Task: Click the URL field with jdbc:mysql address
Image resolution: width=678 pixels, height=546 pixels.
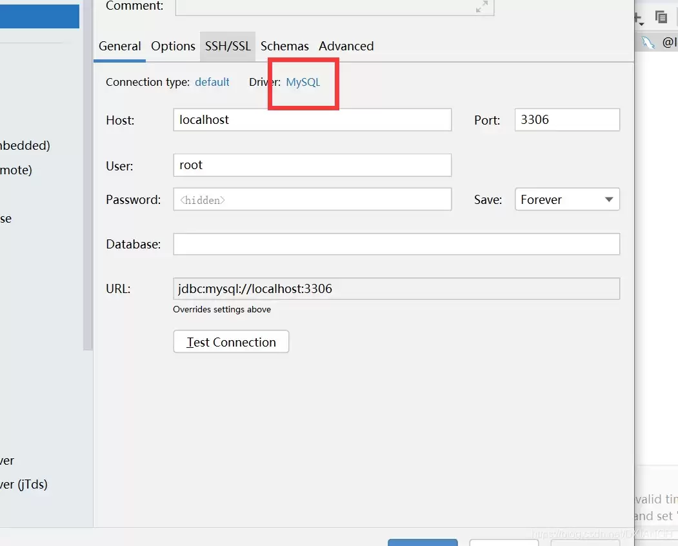Action: click(395, 288)
